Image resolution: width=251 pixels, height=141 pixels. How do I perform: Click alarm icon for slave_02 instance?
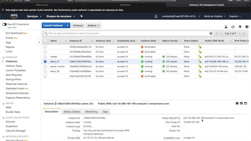click(x=200, y=71)
